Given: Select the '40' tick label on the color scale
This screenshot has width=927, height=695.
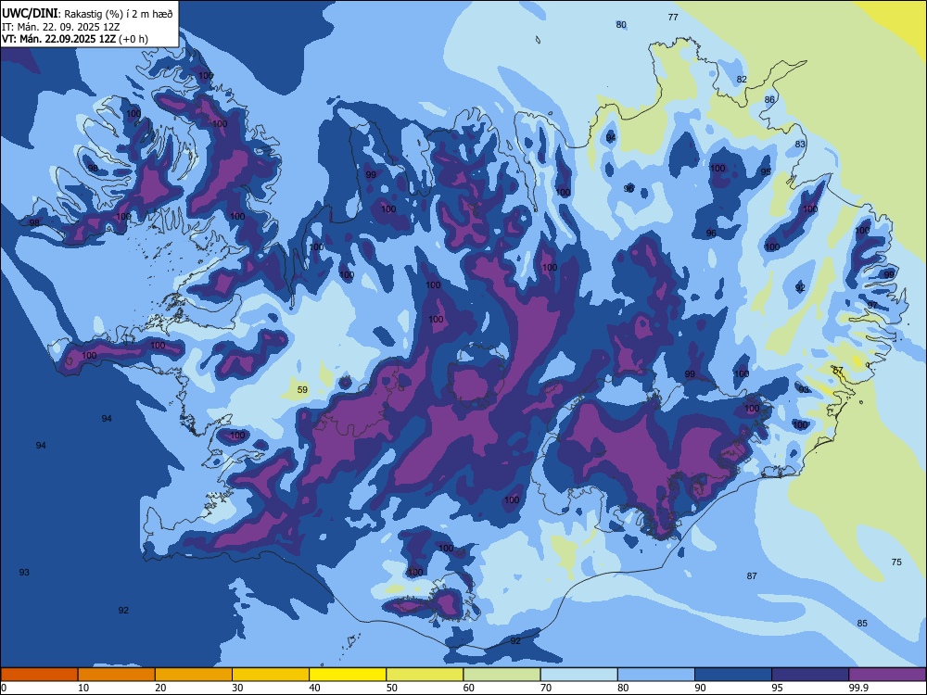Looking at the screenshot, I should (315, 688).
